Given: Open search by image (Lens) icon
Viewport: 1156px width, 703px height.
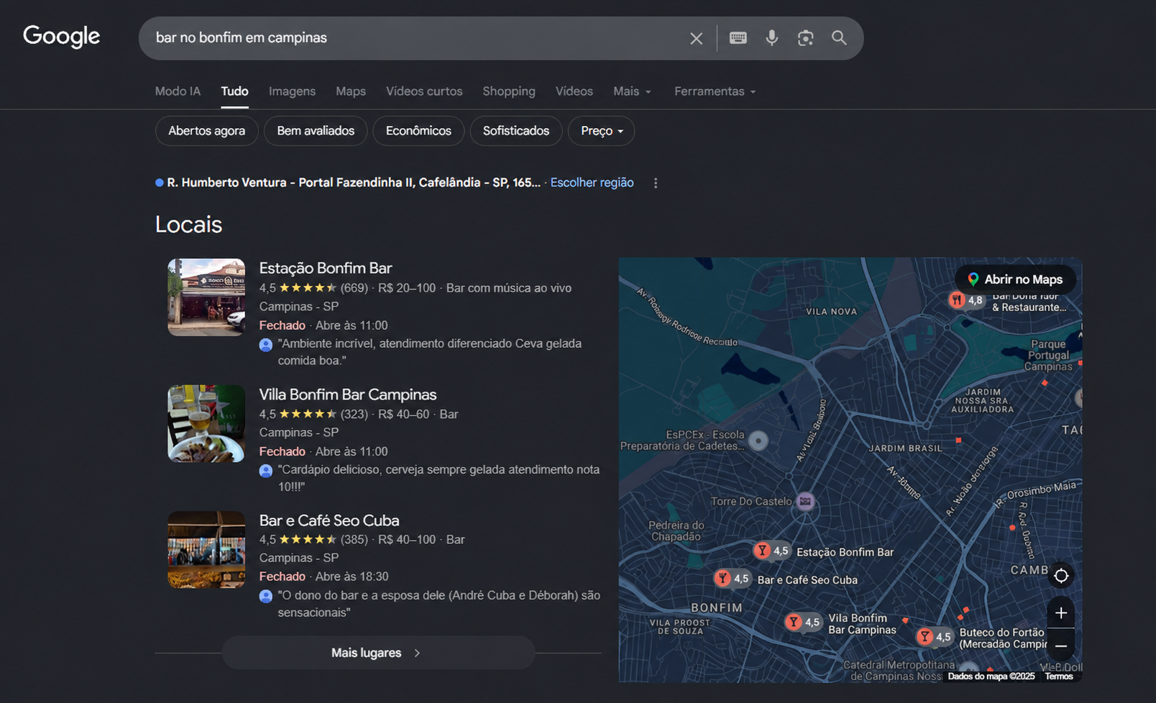Looking at the screenshot, I should pyautogui.click(x=805, y=38).
